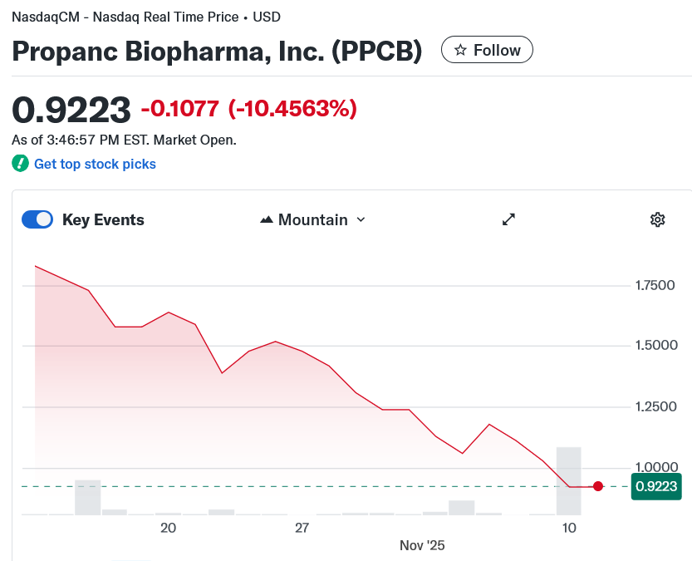Image resolution: width=692 pixels, height=561 pixels.
Task: Open the Mountain chart style dropdown
Action: 312,219
